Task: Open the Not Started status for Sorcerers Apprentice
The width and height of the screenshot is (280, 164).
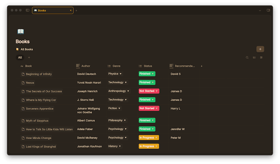Action: point(149,109)
